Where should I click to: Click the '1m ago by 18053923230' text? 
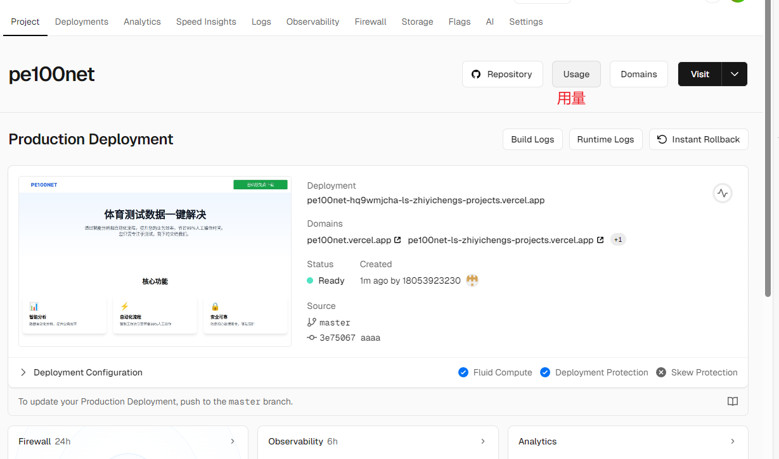click(410, 280)
